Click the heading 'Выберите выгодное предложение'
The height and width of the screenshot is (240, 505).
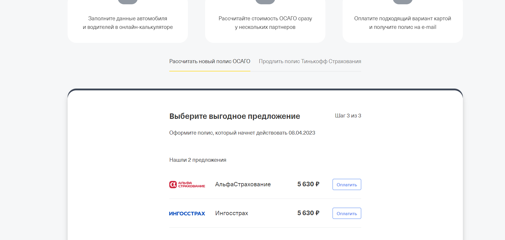point(235,116)
